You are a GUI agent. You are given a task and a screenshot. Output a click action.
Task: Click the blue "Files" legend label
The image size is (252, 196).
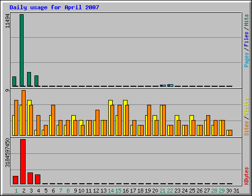point(246,39)
